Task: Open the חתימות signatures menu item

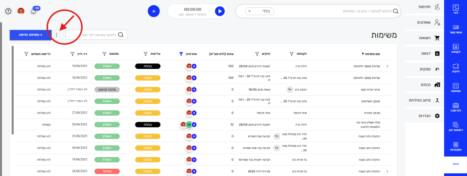Action: point(424,7)
